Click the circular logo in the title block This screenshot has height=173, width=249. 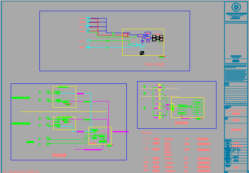pos(236,7)
